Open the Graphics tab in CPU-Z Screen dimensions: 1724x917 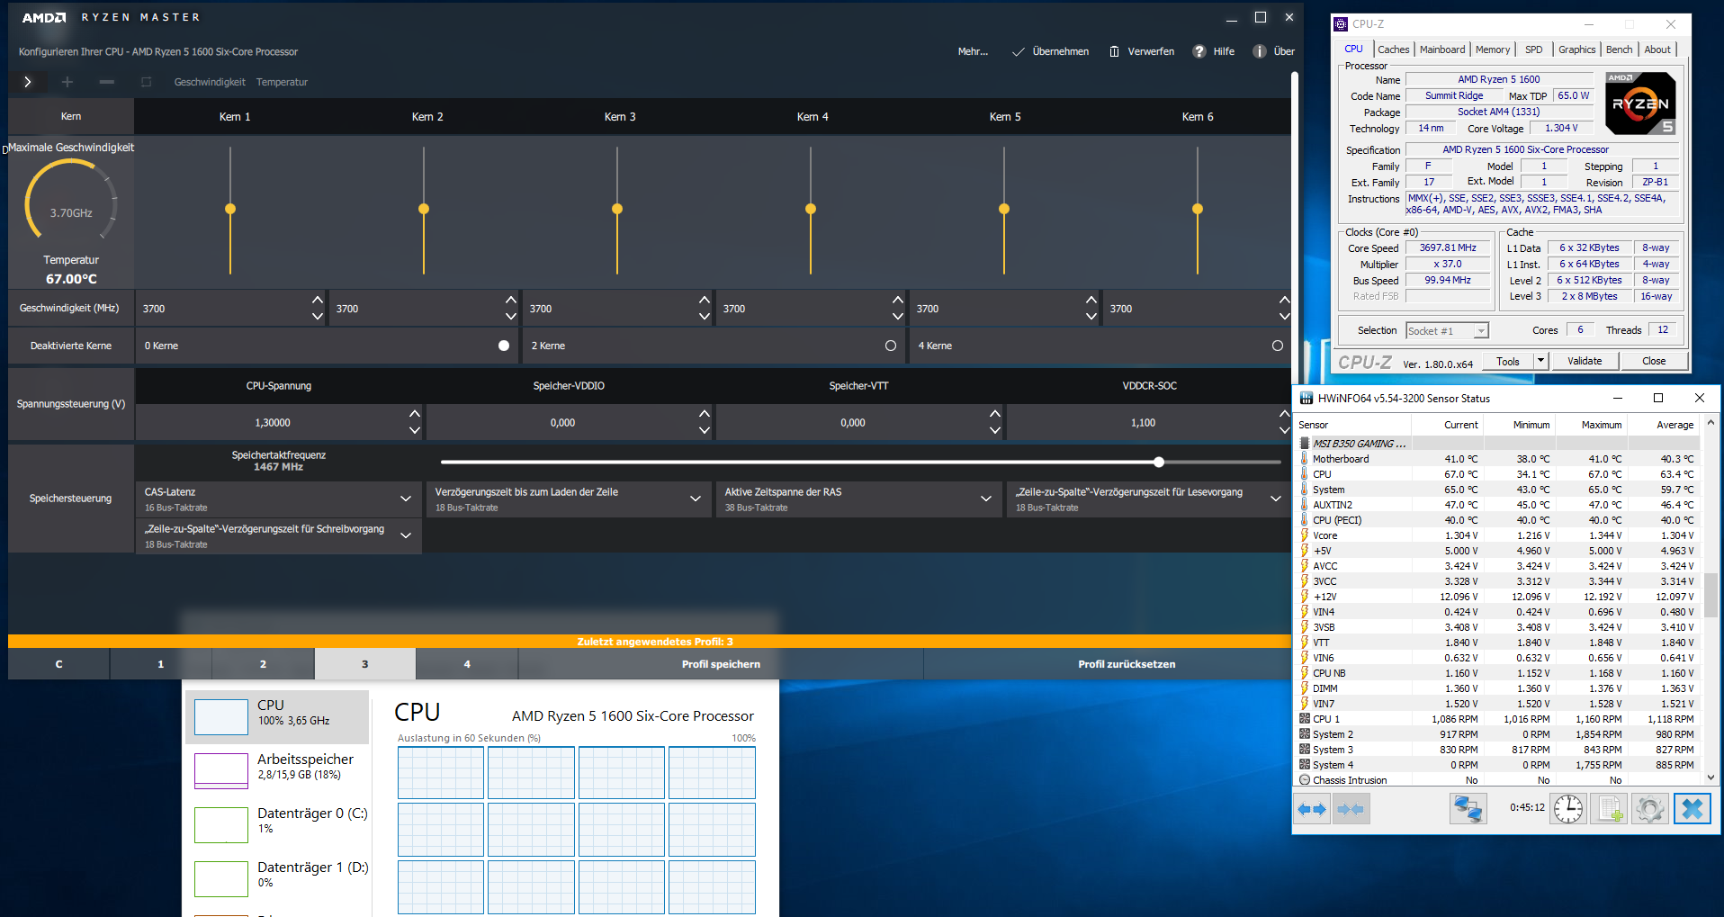[1577, 49]
